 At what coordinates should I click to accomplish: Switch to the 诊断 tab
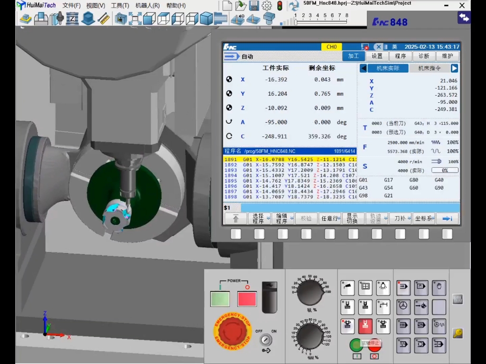tap(424, 56)
